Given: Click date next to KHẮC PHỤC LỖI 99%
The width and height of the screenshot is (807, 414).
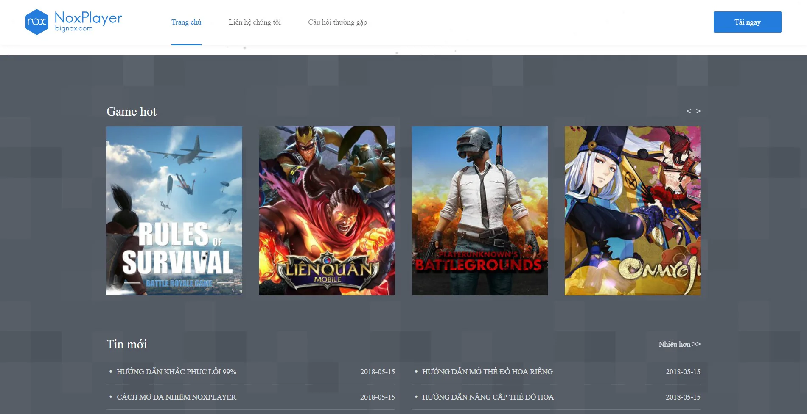Looking at the screenshot, I should pos(378,372).
